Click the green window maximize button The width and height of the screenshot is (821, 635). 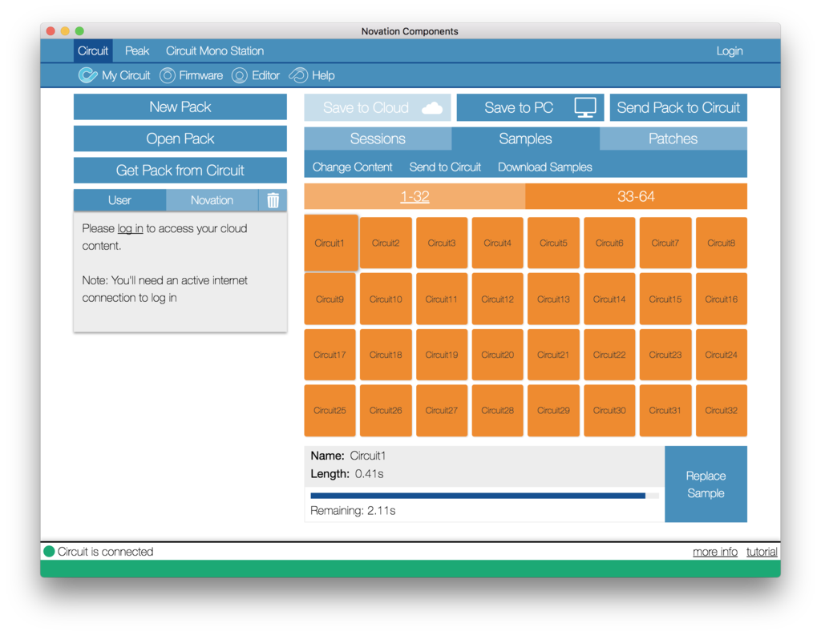coord(79,31)
